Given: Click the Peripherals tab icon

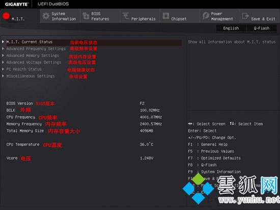Looking at the screenshot, I should click(126, 16).
